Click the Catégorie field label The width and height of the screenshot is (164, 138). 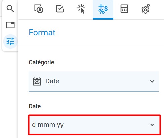tap(41, 62)
